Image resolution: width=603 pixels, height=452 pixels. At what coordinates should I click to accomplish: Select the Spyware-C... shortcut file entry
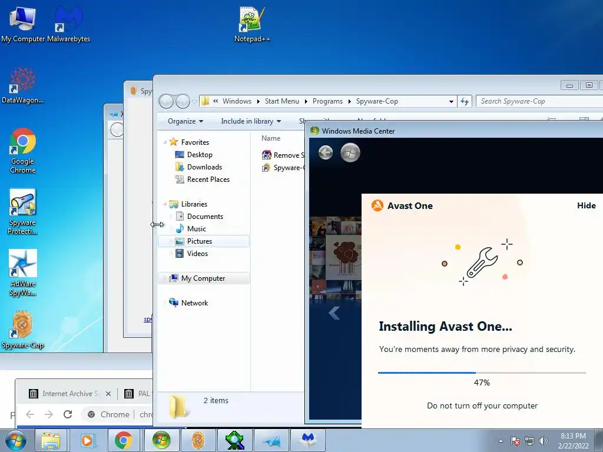[x=283, y=168]
